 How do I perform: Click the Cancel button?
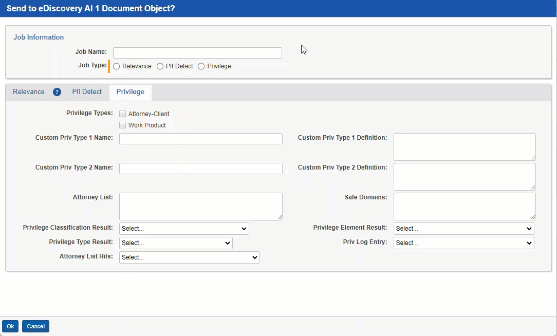[35, 326]
